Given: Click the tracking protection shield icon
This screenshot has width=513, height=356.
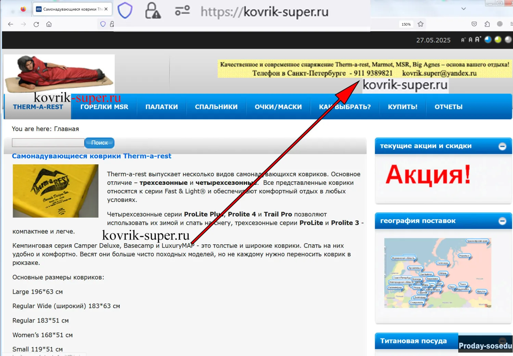Looking at the screenshot, I should (x=103, y=24).
